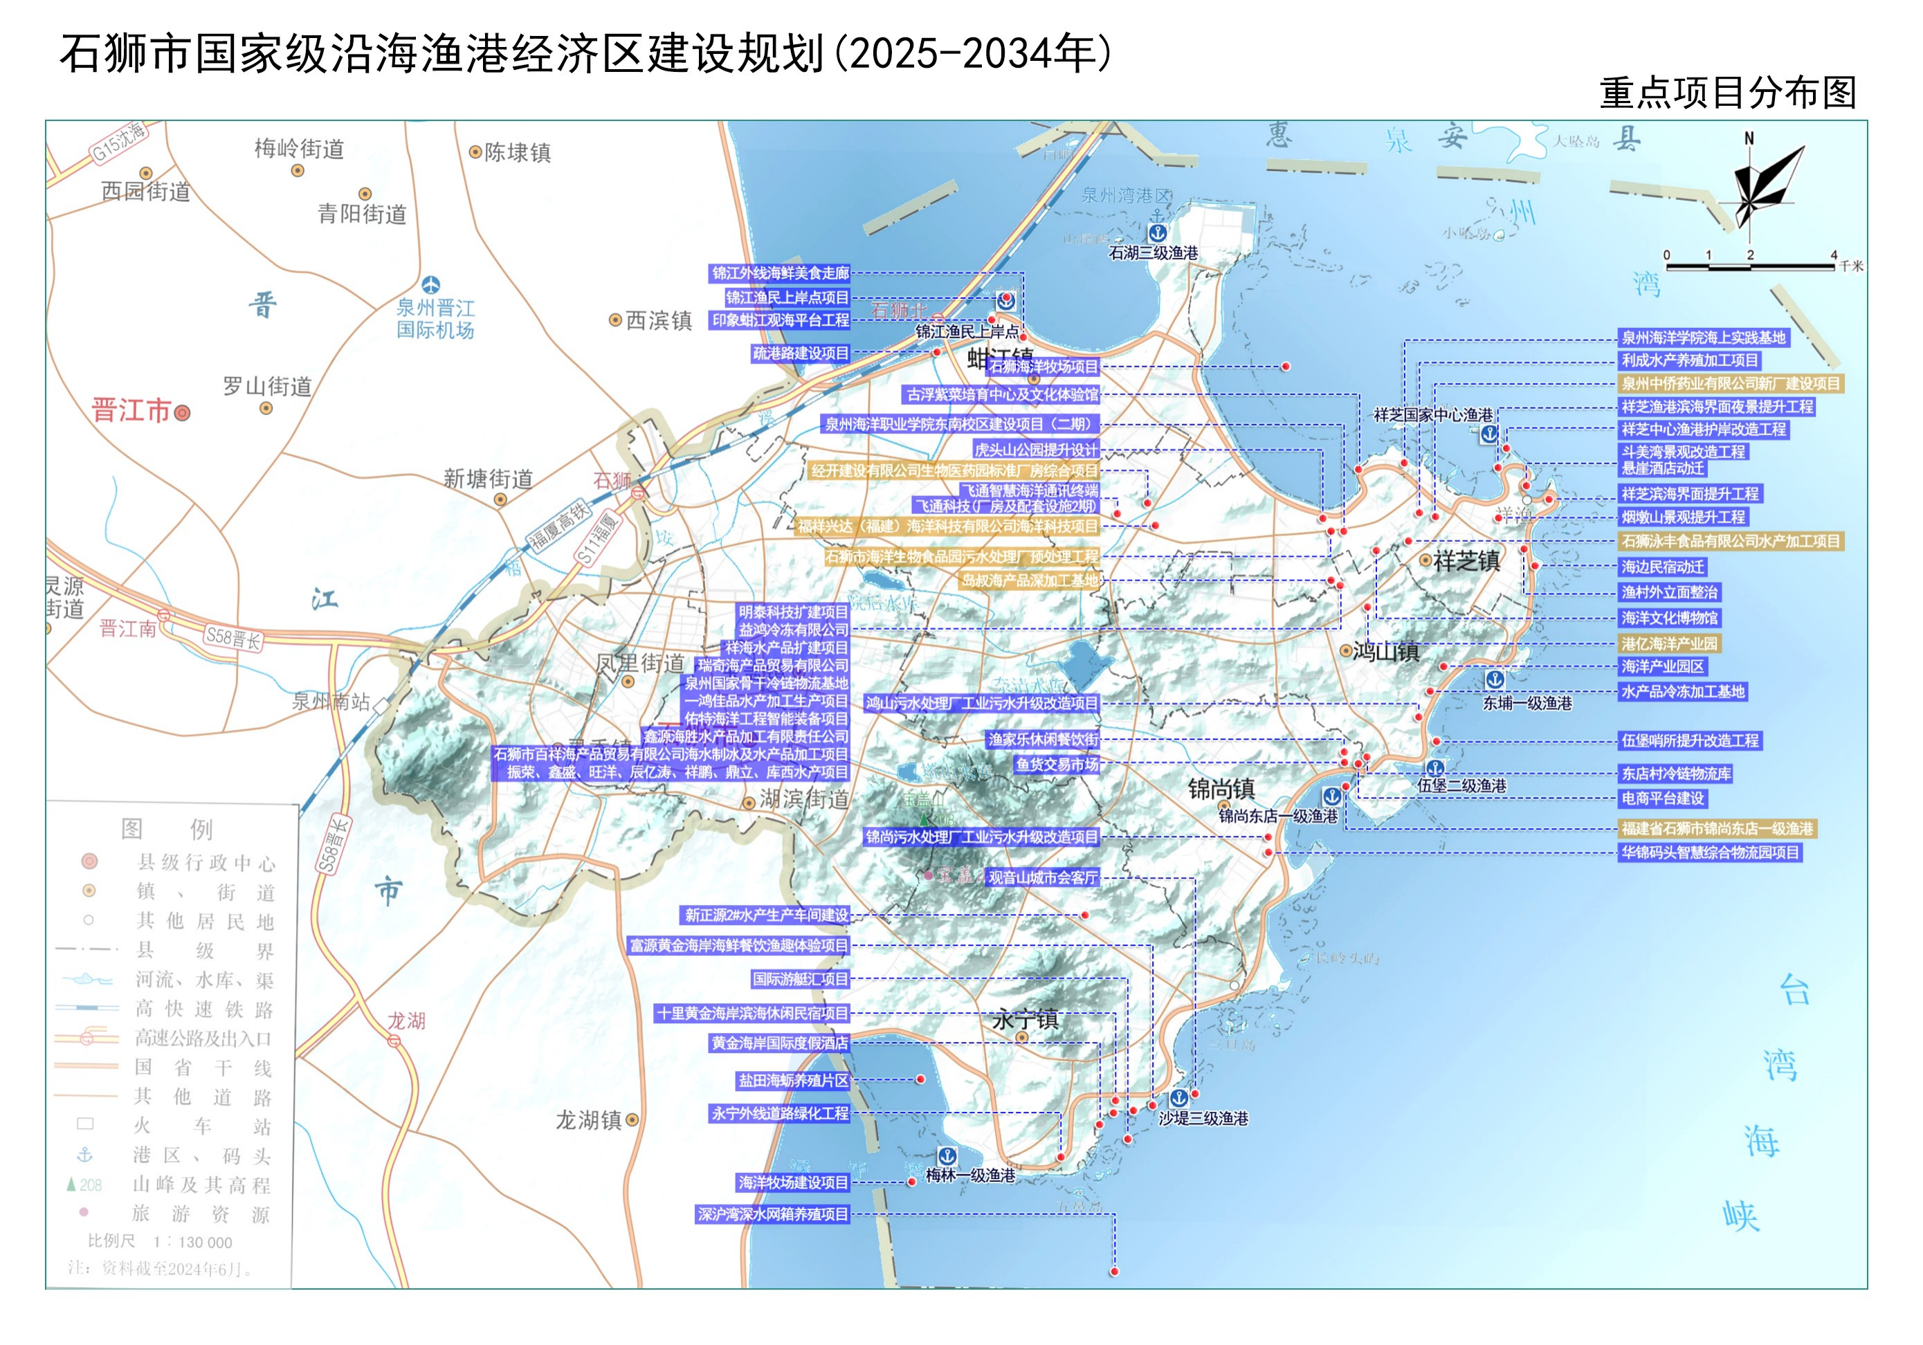Click the 水产品冷冻加工基地 label

(1684, 692)
